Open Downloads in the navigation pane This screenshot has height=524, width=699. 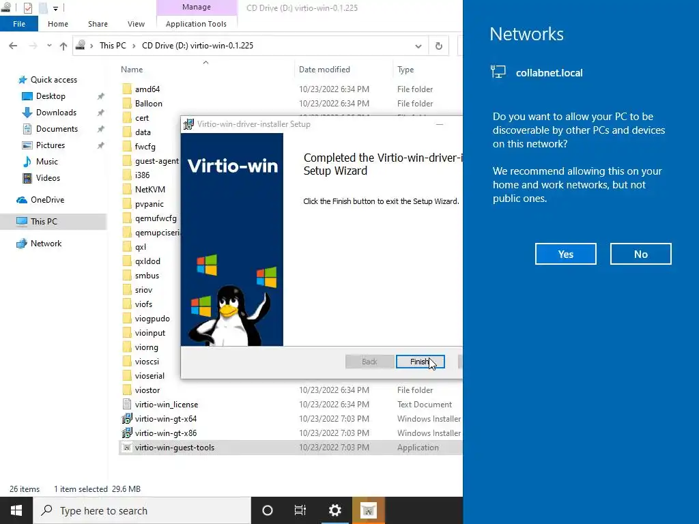[x=56, y=113]
